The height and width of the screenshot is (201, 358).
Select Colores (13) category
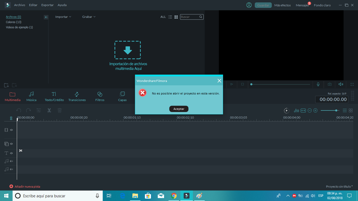pos(14,22)
